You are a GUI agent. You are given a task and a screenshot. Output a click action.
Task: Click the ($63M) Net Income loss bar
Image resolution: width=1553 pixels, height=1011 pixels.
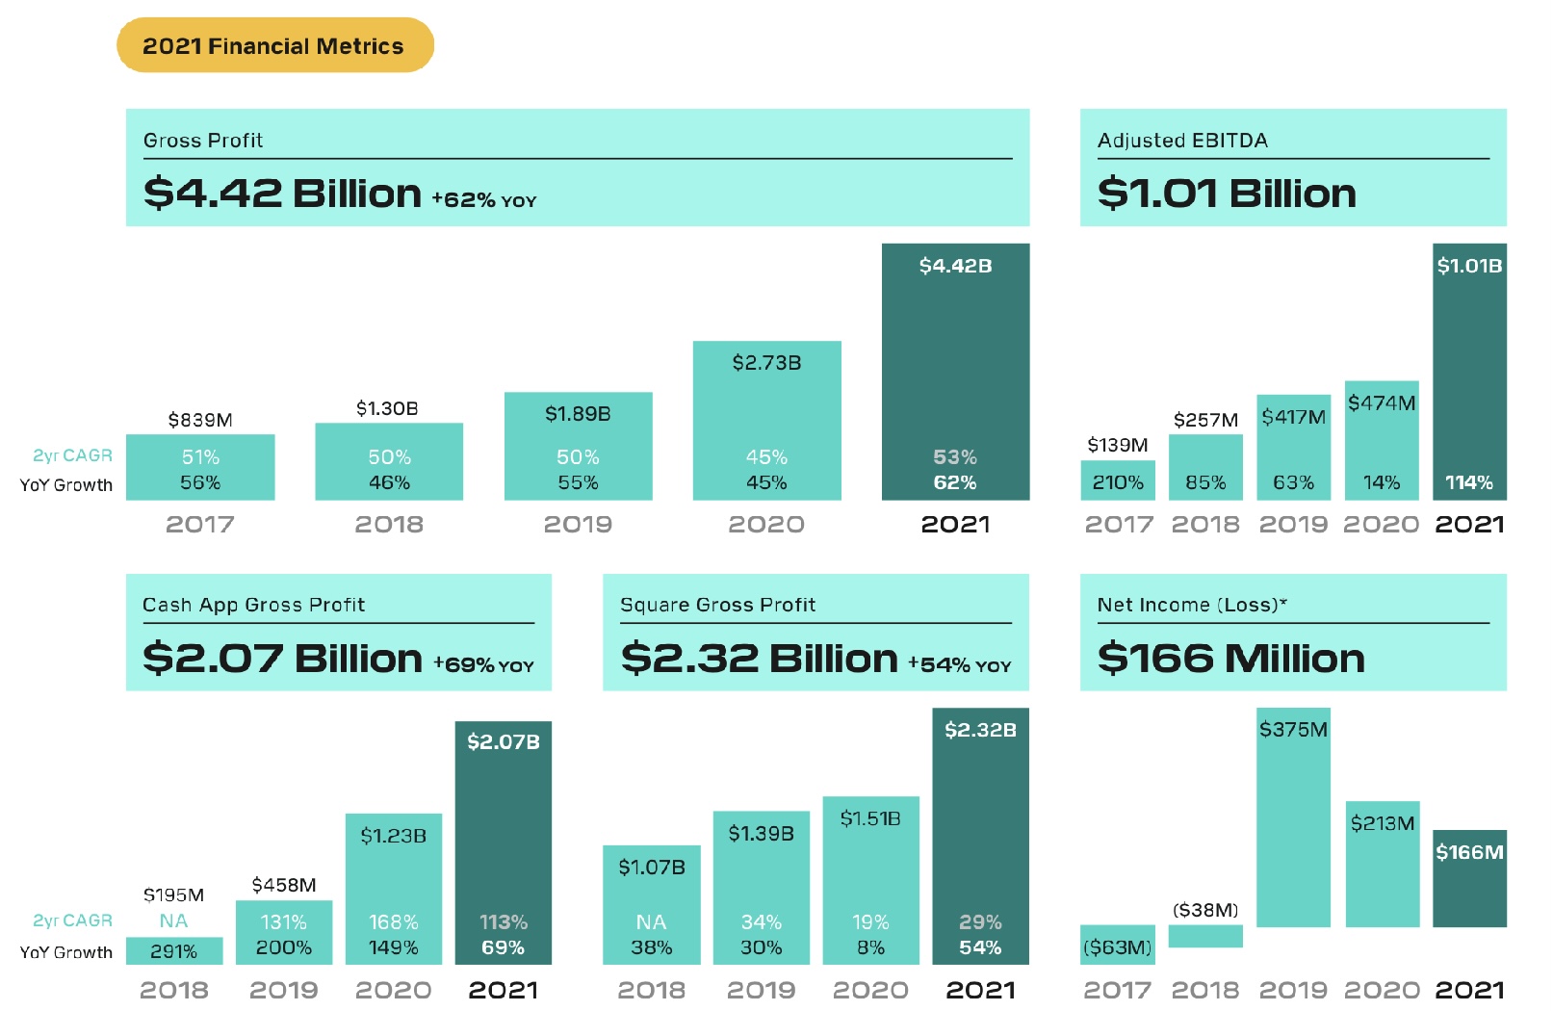tap(1117, 945)
